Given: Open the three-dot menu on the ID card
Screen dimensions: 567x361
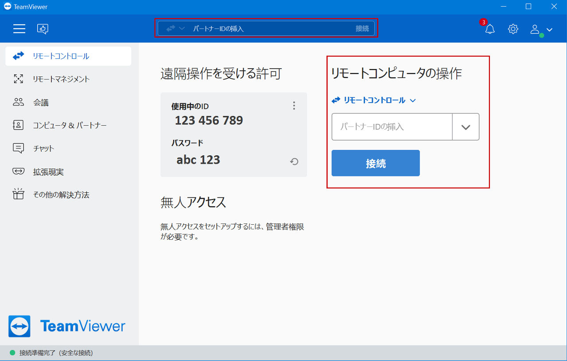Looking at the screenshot, I should [294, 106].
